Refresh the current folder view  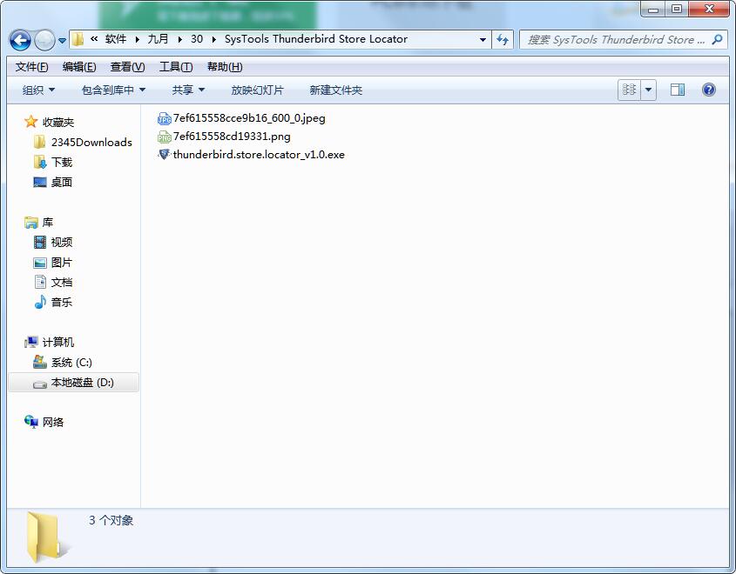(503, 40)
